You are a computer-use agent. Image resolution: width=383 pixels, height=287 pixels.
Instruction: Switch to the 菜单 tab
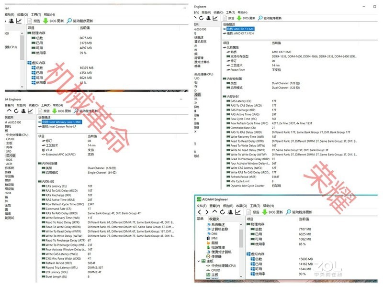(x=200, y=218)
